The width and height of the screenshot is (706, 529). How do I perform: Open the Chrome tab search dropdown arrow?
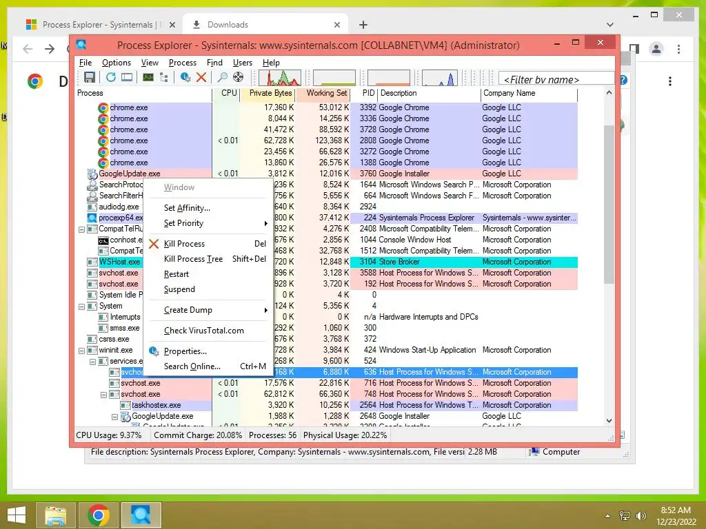point(610,25)
